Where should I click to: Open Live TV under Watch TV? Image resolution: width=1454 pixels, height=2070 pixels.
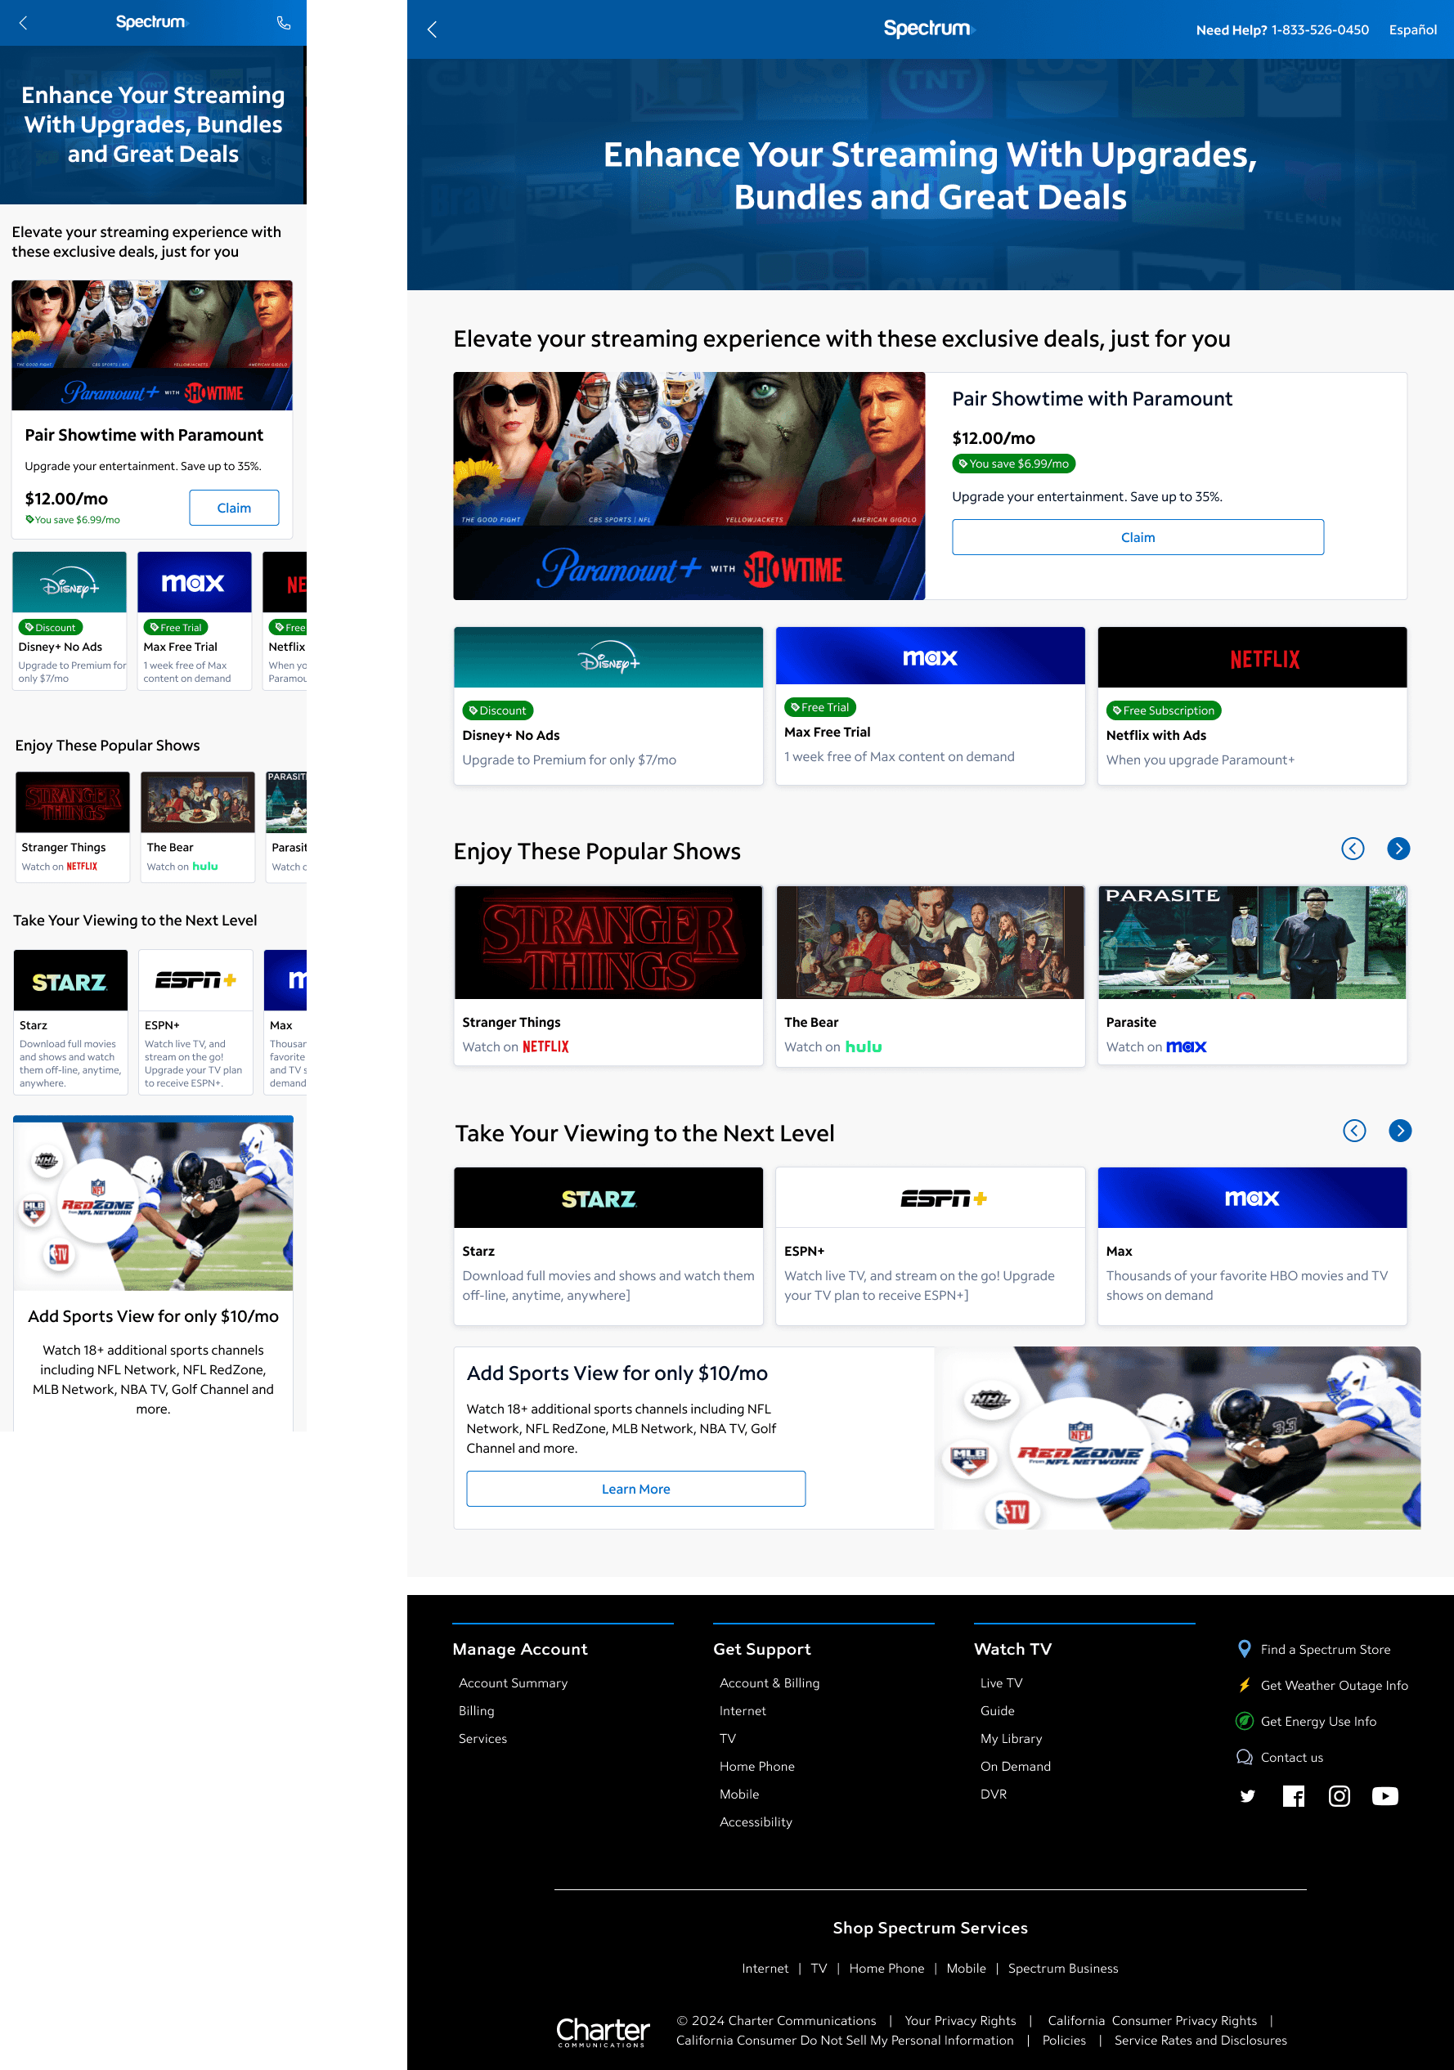tap(1001, 1682)
